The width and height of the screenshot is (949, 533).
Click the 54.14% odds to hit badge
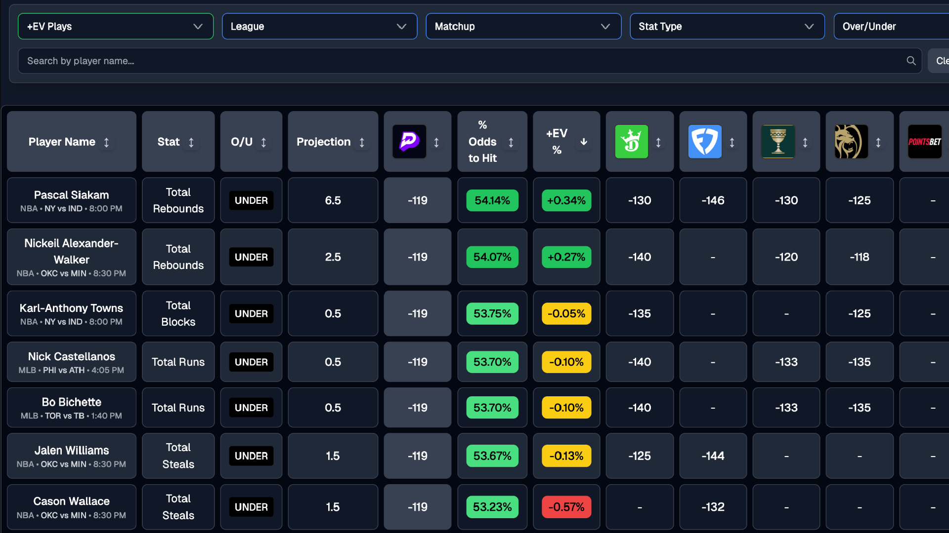click(x=492, y=200)
